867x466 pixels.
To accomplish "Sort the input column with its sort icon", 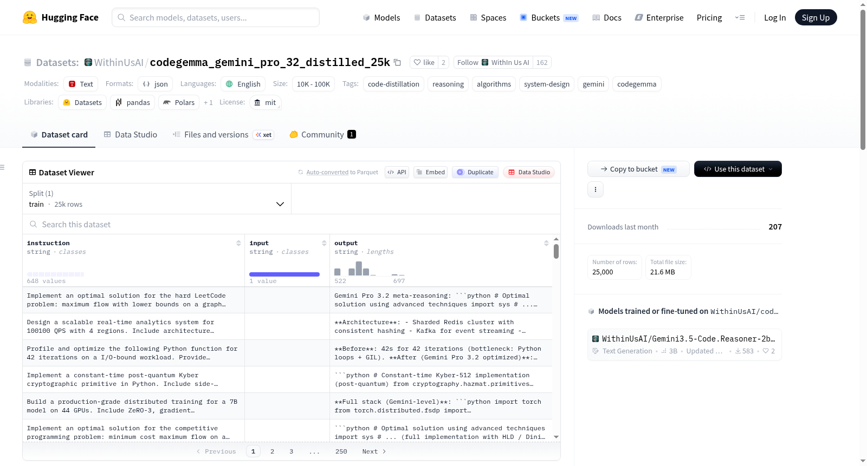I will pos(324,244).
